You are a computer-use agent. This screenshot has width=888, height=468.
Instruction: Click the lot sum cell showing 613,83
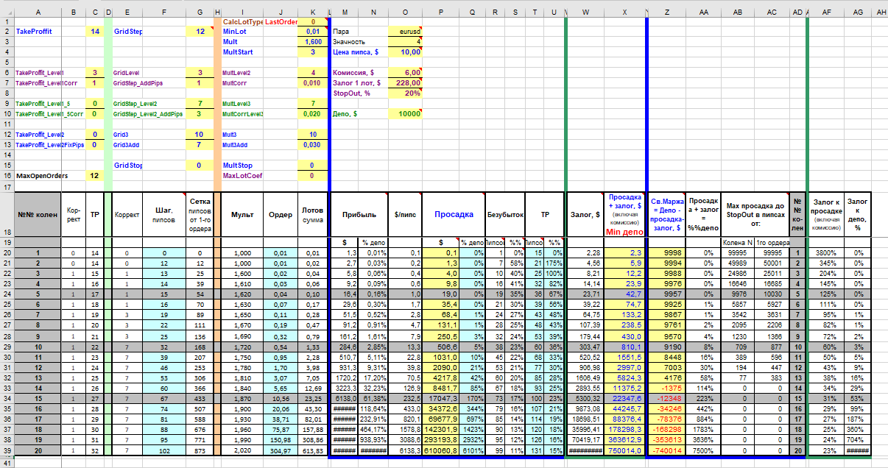[311, 451]
